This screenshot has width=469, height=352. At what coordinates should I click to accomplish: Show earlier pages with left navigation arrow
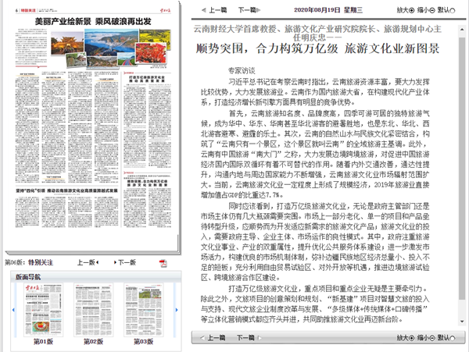coord(13,310)
